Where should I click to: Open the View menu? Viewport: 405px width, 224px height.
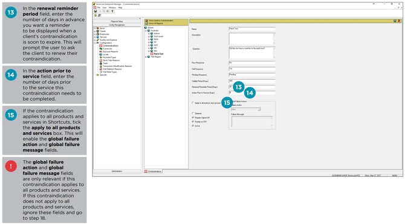pyautogui.click(x=105, y=7)
